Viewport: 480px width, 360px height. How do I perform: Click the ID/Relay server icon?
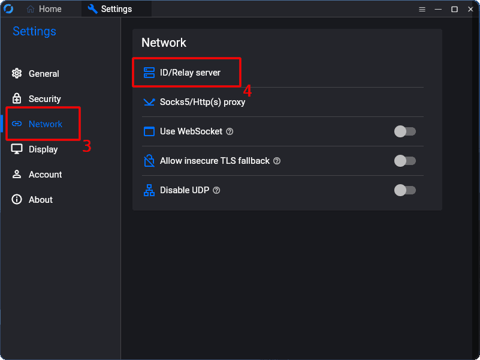click(x=149, y=73)
